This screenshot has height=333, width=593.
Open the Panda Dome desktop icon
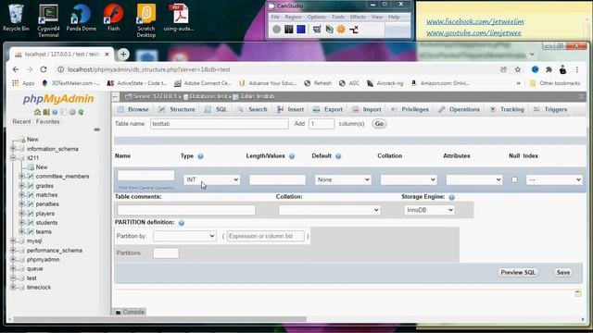coord(81,18)
